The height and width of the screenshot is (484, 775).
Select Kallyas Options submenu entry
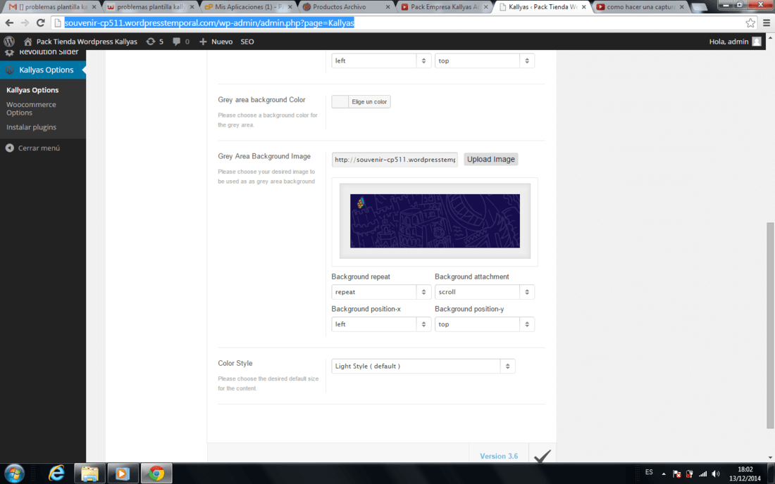tap(32, 90)
